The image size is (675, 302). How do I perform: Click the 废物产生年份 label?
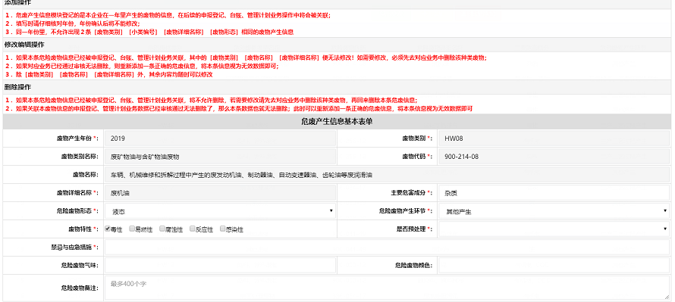77,139
